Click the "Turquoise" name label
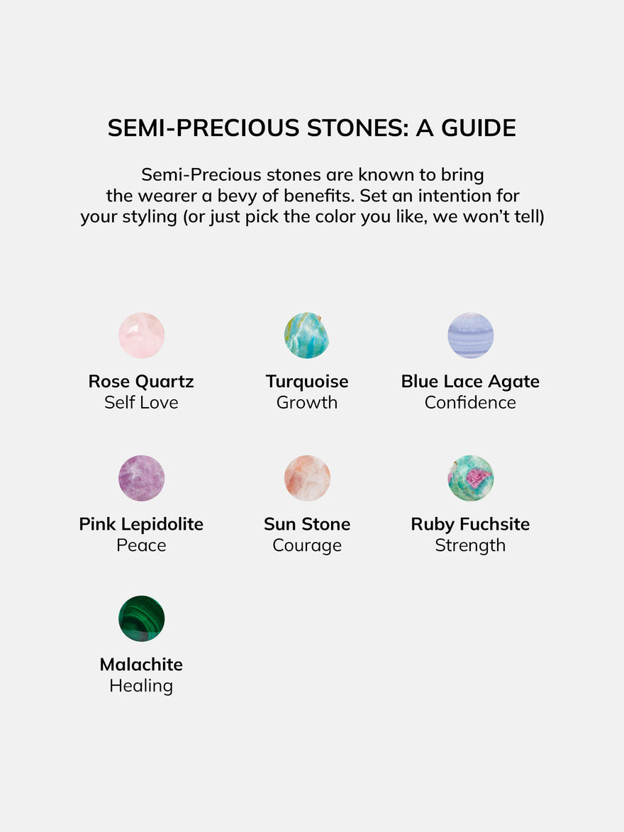 pyautogui.click(x=307, y=382)
